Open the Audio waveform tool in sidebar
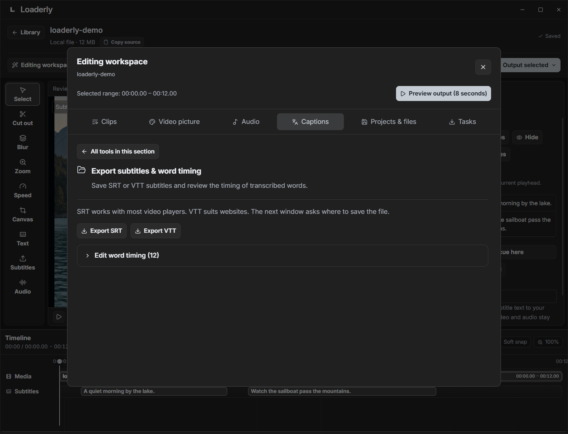Image resolution: width=568 pixels, height=434 pixels. pyautogui.click(x=22, y=287)
